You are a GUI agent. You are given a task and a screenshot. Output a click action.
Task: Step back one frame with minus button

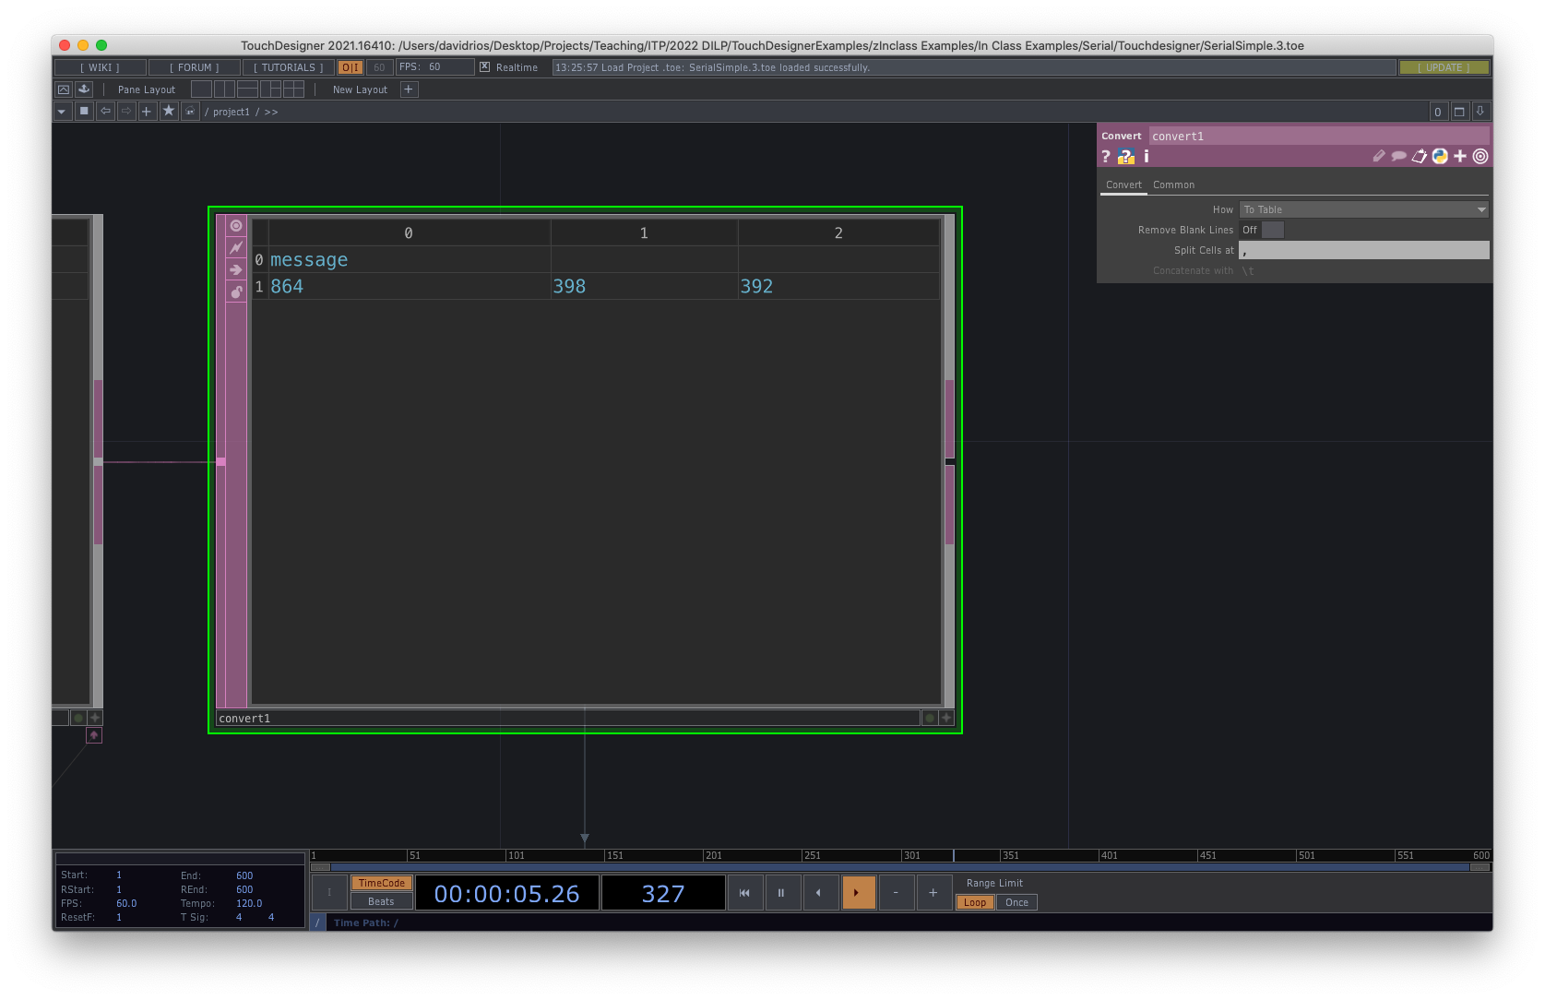coord(896,893)
